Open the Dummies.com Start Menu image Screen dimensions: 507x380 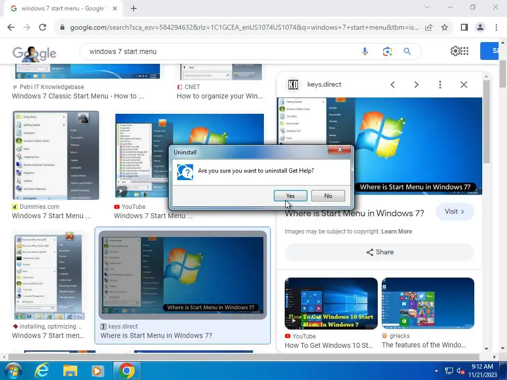click(x=56, y=155)
